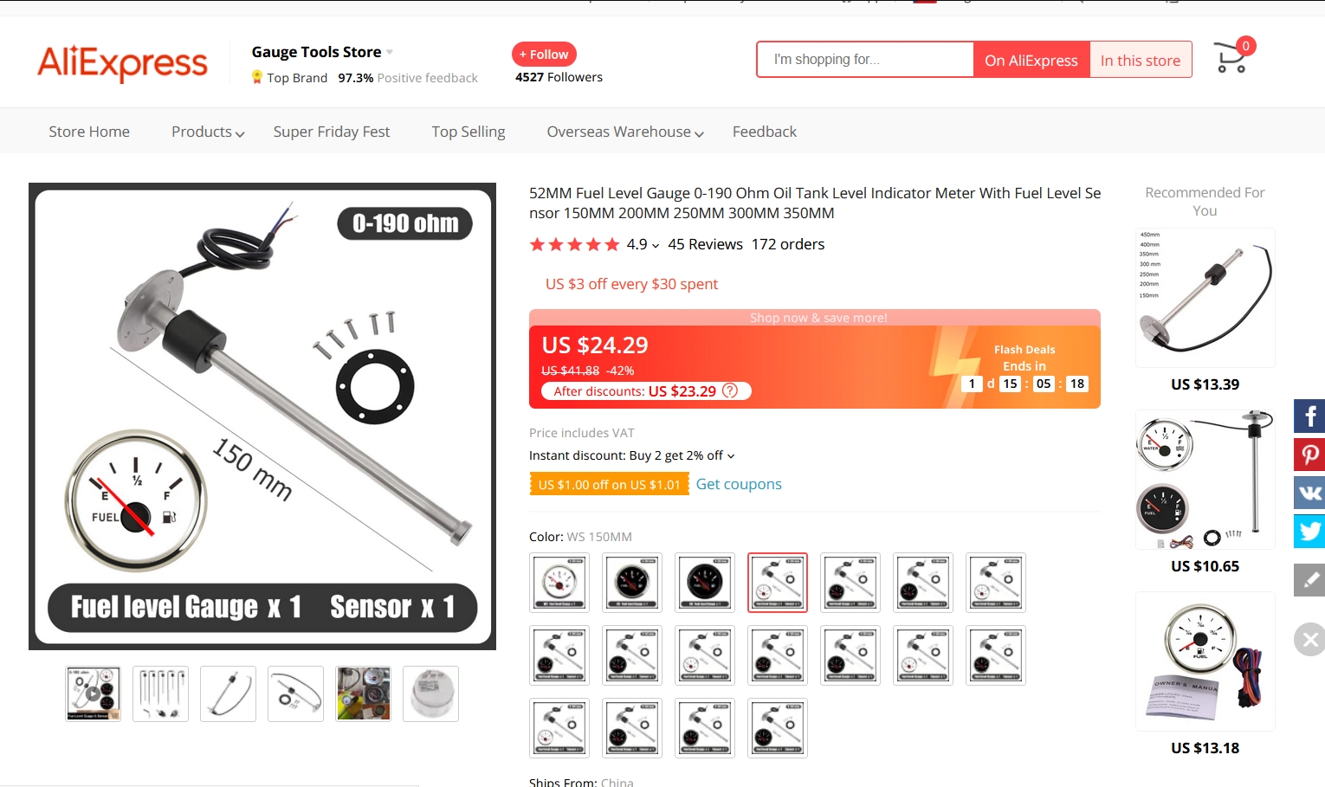Choose the selected WS 150MM variant swatch
Image resolution: width=1325 pixels, height=787 pixels.
coord(778,583)
